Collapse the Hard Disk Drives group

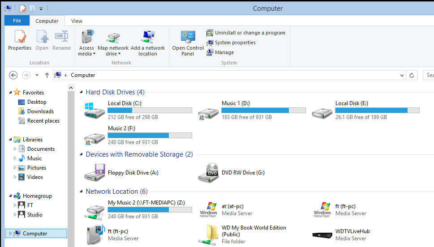click(81, 92)
